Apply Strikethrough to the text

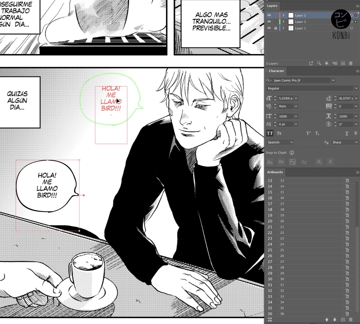point(355,133)
